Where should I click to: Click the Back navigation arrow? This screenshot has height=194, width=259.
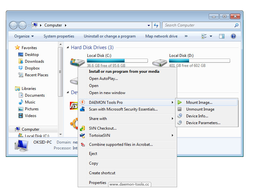pos(13,25)
